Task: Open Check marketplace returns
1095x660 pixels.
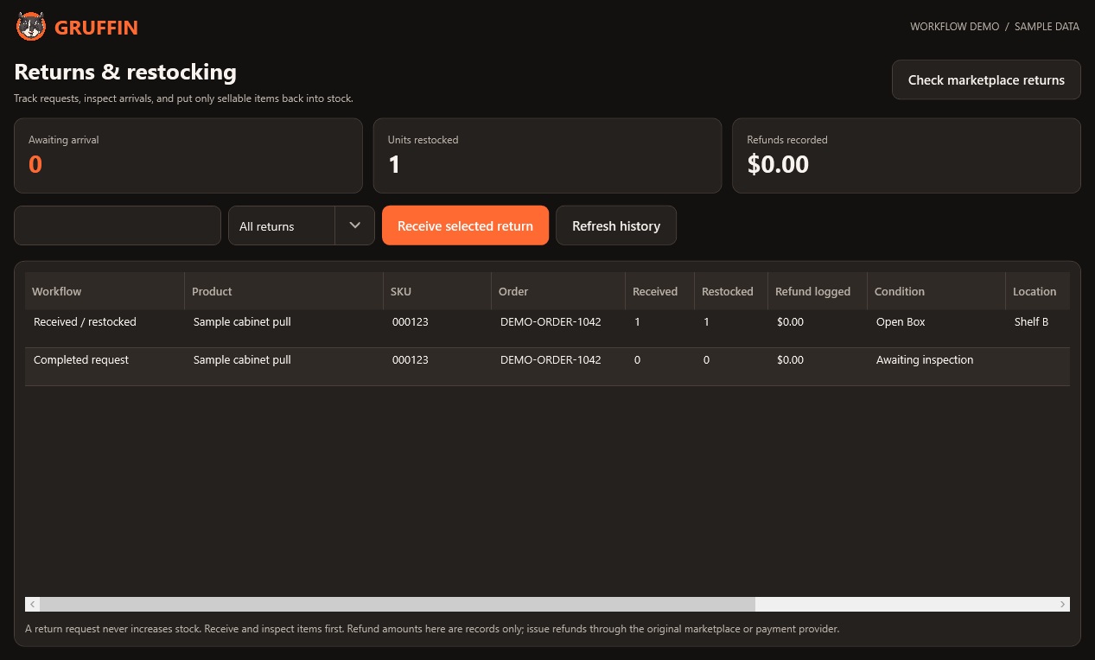Action: point(986,79)
